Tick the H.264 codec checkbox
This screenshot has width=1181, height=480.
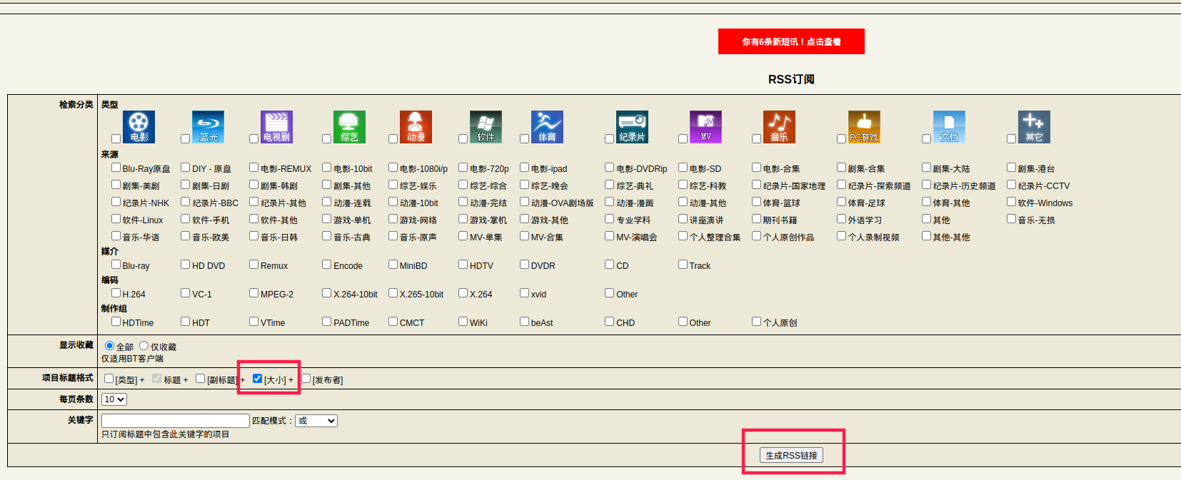click(x=116, y=293)
